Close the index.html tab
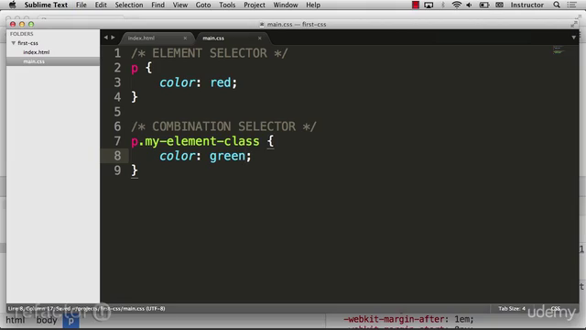This screenshot has width=586, height=330. 185,38
